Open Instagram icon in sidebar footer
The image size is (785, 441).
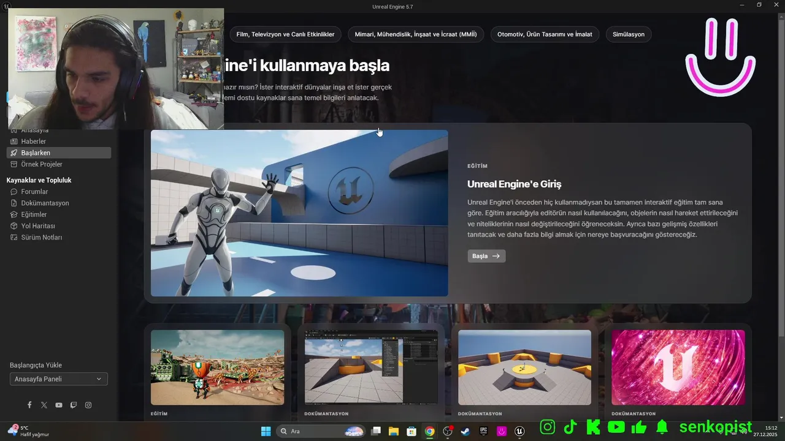click(x=88, y=405)
